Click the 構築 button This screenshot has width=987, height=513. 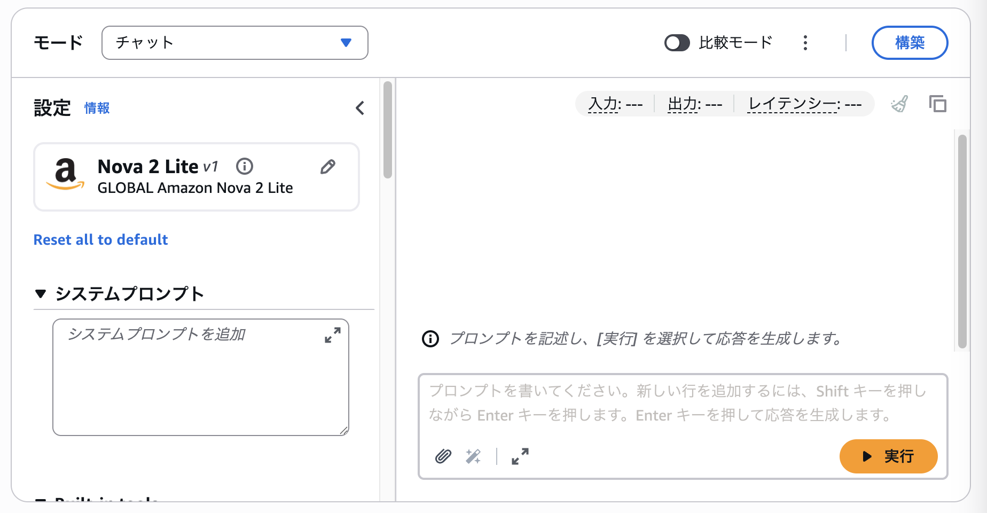[909, 43]
